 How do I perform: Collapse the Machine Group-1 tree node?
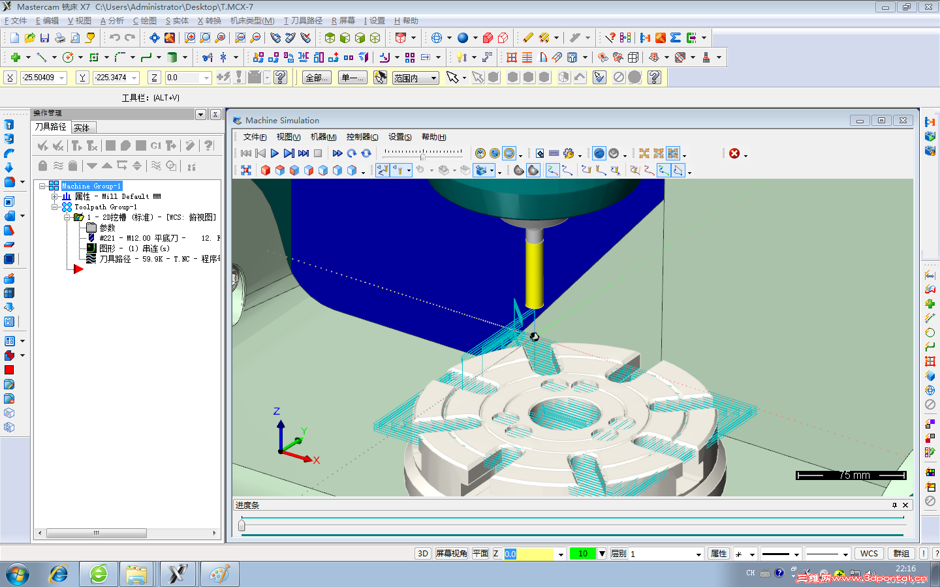pyautogui.click(x=42, y=186)
